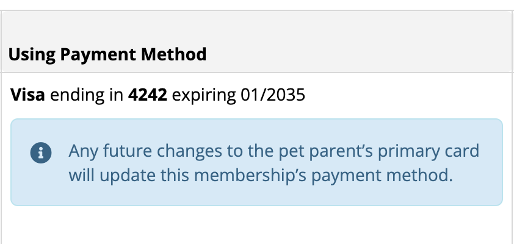Click the word Method in the header
Screen dimensions: 514x244
point(174,54)
